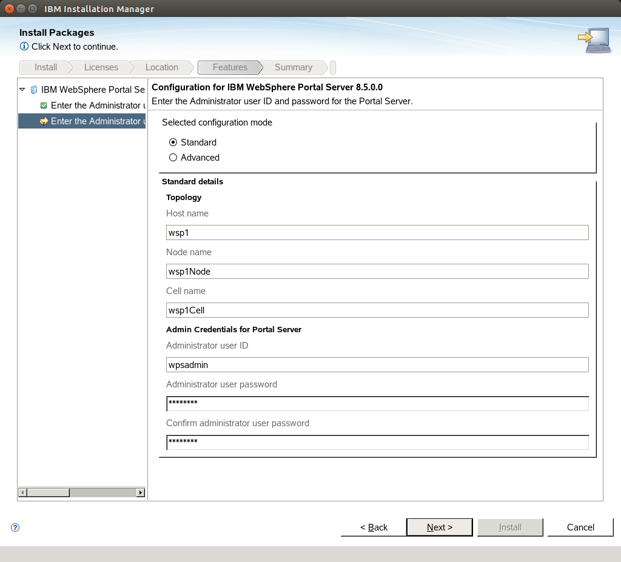621x562 pixels.
Task: Click the Node name field containing wsp1Node
Action: click(x=377, y=271)
